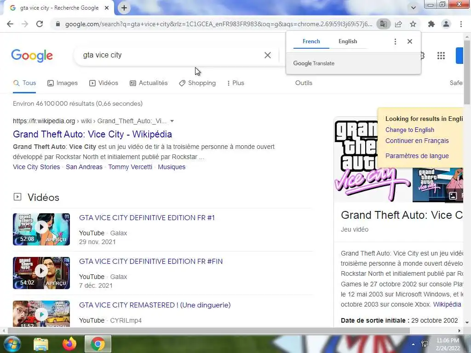The image size is (471, 353).
Task: Play the CYRILmp4 video thumbnail
Action: pyautogui.click(x=41, y=313)
